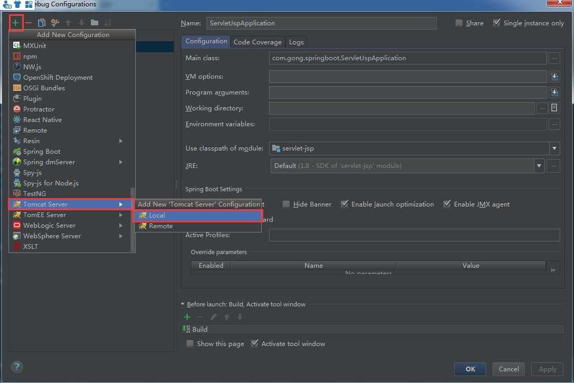Select XSLT configuration type
The width and height of the screenshot is (574, 383).
pos(70,247)
